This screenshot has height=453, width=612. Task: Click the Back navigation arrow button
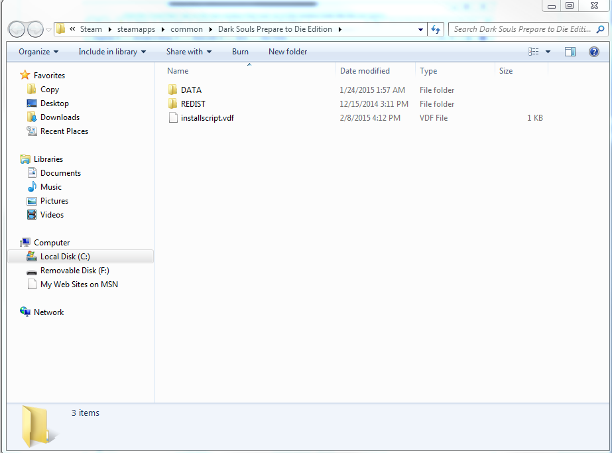pyautogui.click(x=17, y=29)
